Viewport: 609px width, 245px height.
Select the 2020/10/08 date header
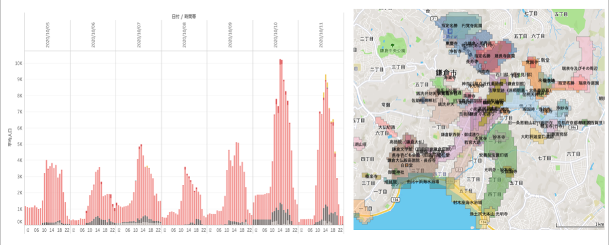coord(184,34)
